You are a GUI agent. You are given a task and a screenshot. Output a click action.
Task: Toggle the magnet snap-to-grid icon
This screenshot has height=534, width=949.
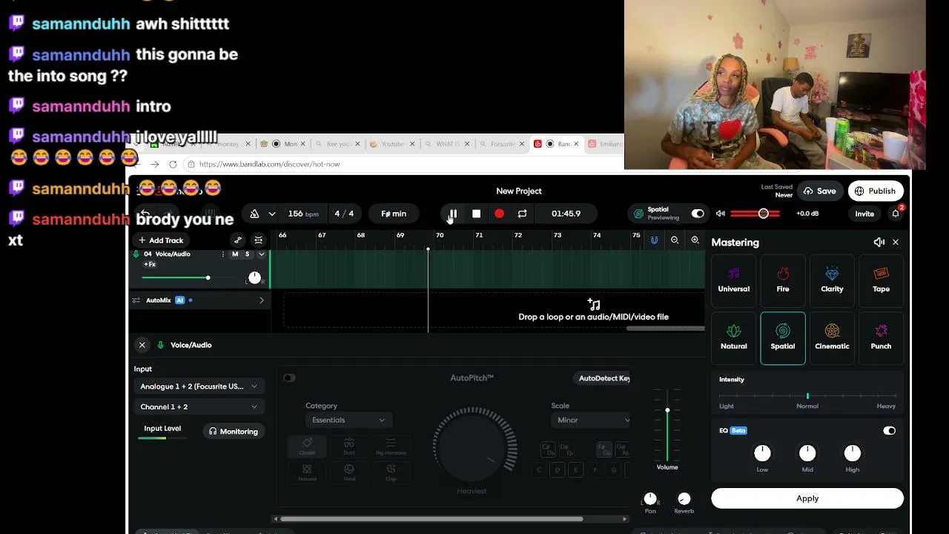click(654, 240)
